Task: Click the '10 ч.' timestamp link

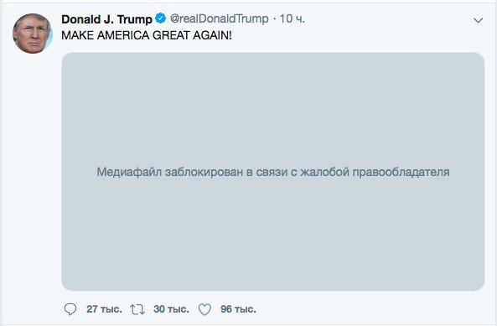Action: [x=292, y=18]
